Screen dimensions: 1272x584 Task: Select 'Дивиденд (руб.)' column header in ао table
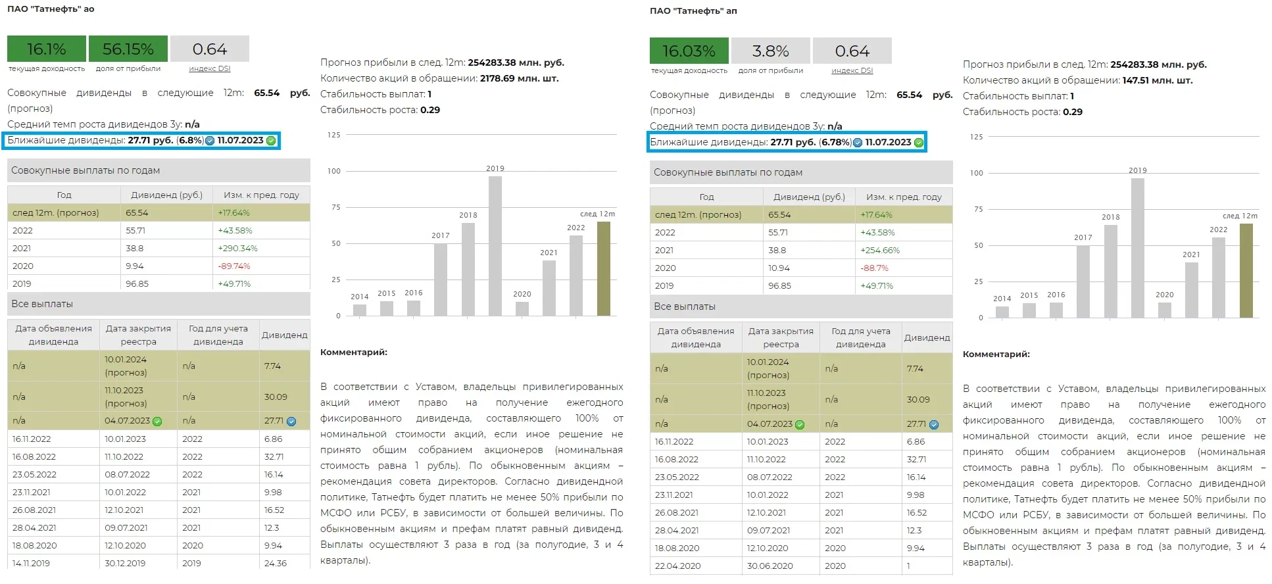(166, 195)
